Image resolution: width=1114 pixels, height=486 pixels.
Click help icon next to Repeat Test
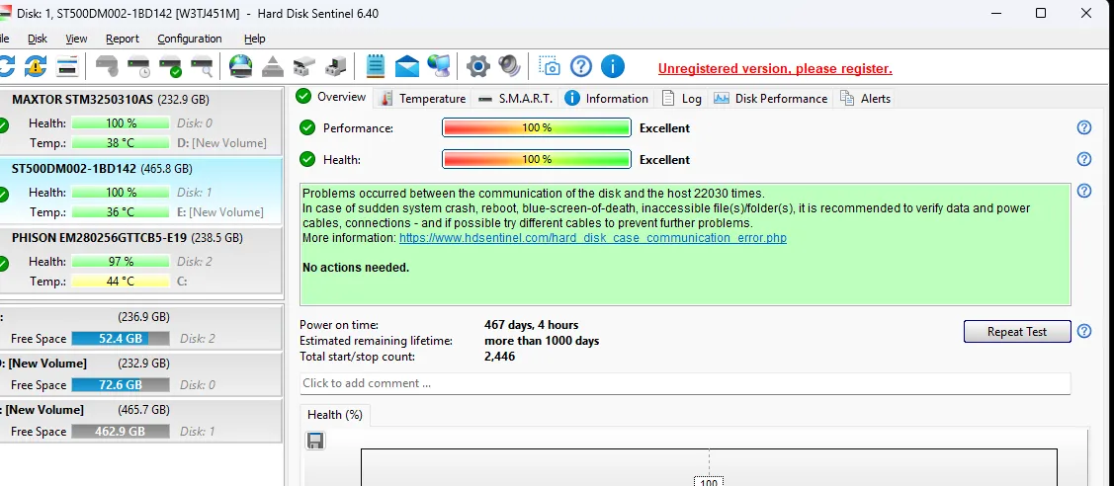click(1084, 331)
